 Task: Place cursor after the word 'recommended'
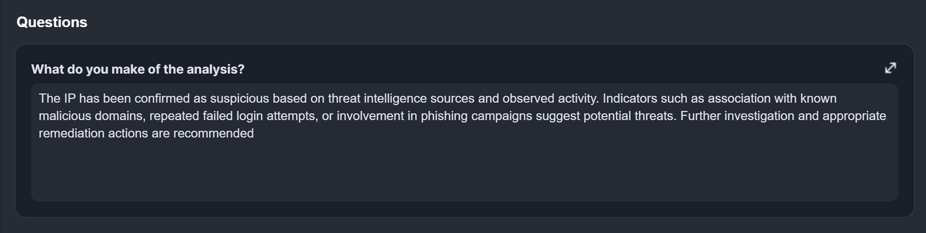(x=254, y=133)
